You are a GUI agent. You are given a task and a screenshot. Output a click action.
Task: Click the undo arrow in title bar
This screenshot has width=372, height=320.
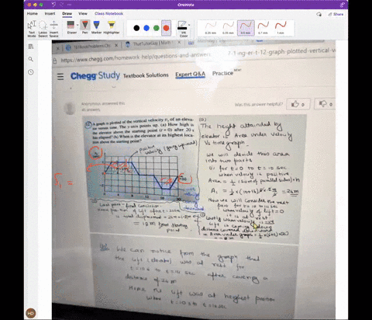coord(53,5)
